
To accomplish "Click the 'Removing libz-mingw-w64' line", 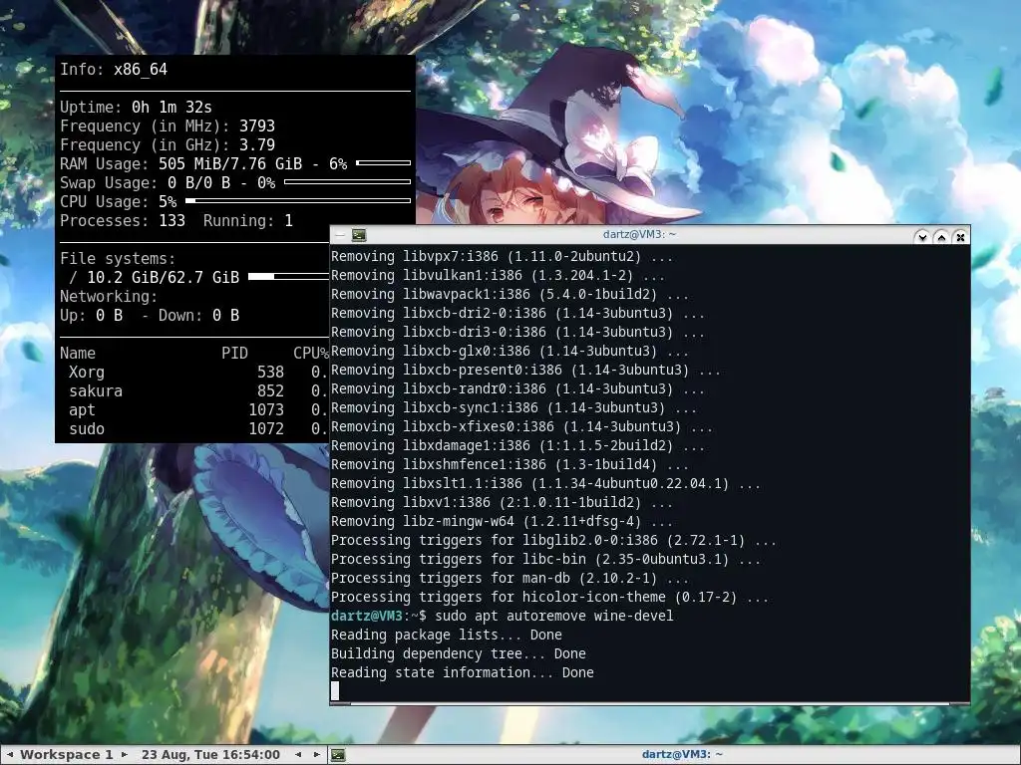I will pos(503,521).
